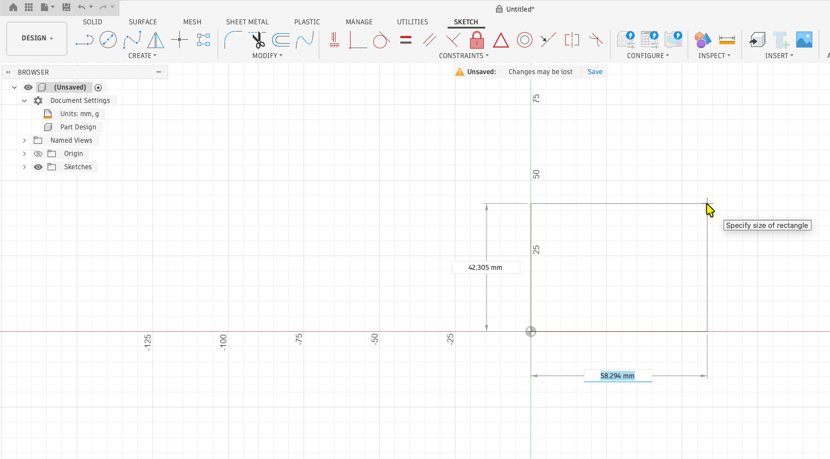Activate the Unsaved component radio button
Image resolution: width=830 pixels, height=459 pixels.
click(x=98, y=87)
